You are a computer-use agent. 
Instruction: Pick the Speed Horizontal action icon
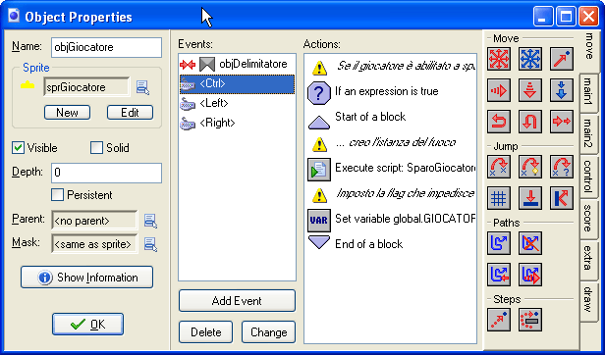click(x=499, y=90)
